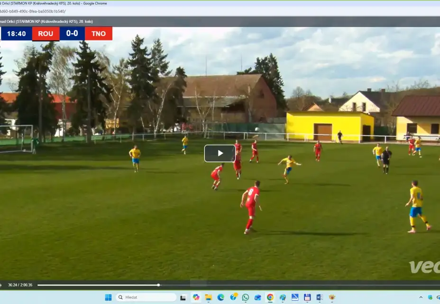The image size is (440, 304).
Task: Click the 0-0 score in the overlay
Action: [x=72, y=33]
